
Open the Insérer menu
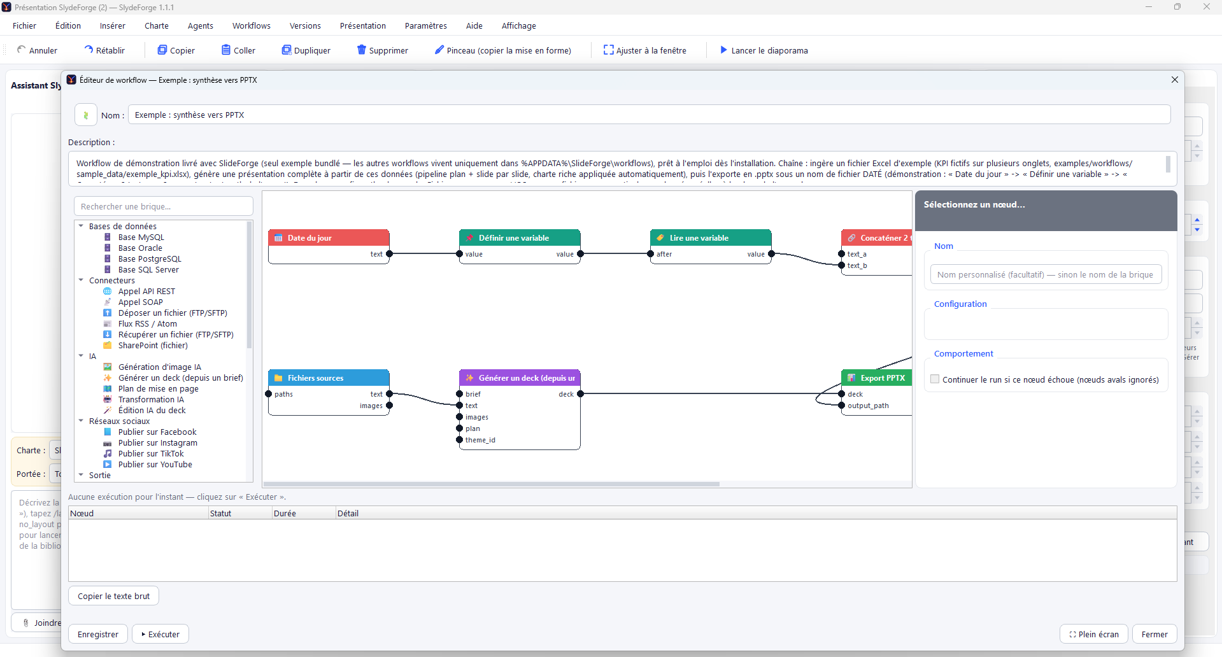point(113,26)
